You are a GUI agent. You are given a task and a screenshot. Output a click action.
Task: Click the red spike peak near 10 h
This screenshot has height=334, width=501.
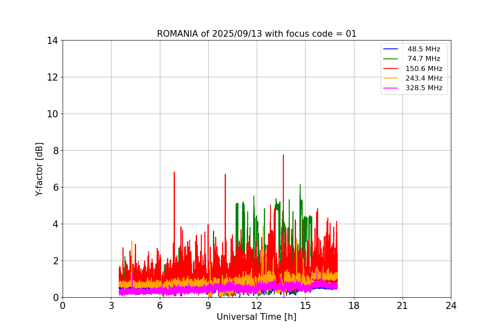[x=225, y=175]
